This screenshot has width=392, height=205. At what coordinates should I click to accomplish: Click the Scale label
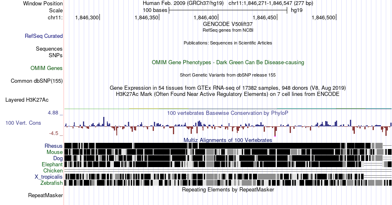(56, 10)
